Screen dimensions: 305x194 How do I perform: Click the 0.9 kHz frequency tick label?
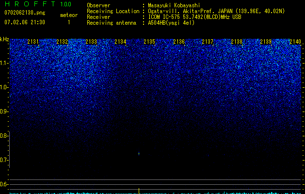tap(4, 112)
